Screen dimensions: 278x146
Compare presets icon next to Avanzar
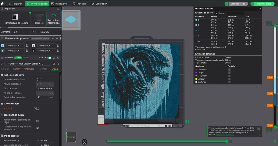(58, 58)
